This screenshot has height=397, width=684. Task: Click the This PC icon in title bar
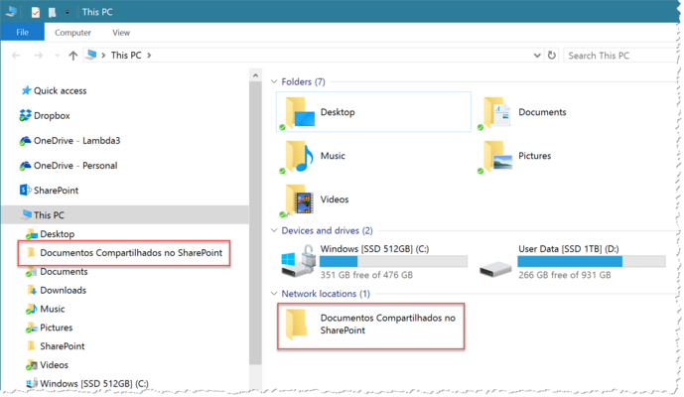(11, 11)
